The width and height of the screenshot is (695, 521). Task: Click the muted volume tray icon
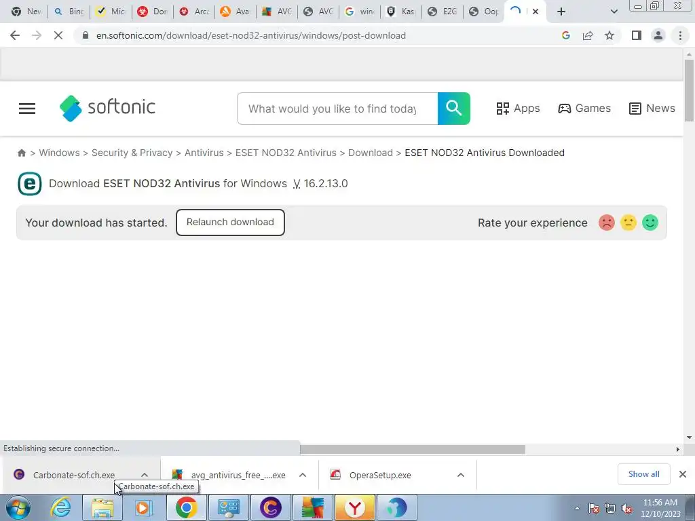pyautogui.click(x=626, y=508)
